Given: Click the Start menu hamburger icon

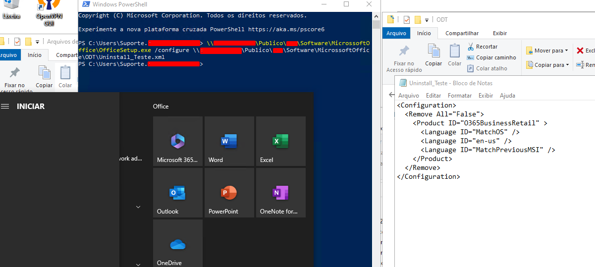Looking at the screenshot, I should [x=5, y=106].
